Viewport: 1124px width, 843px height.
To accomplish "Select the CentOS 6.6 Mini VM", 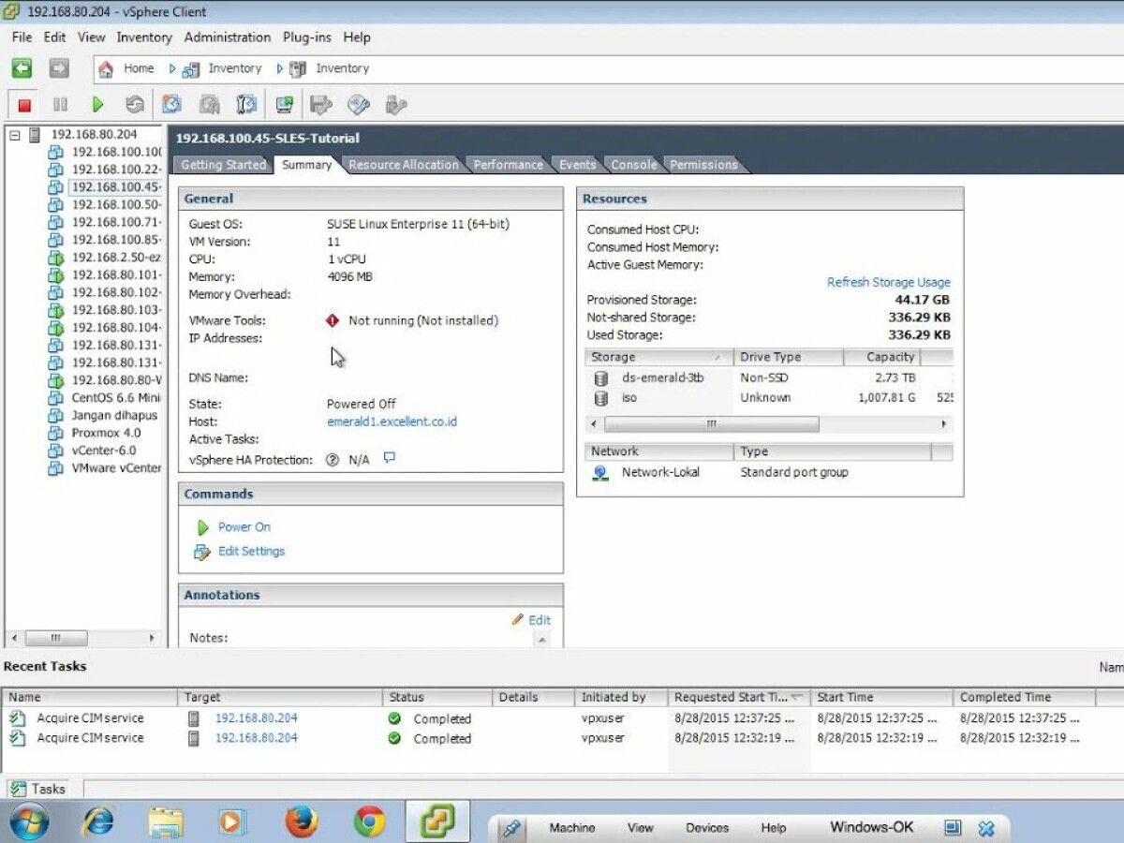I will point(115,398).
